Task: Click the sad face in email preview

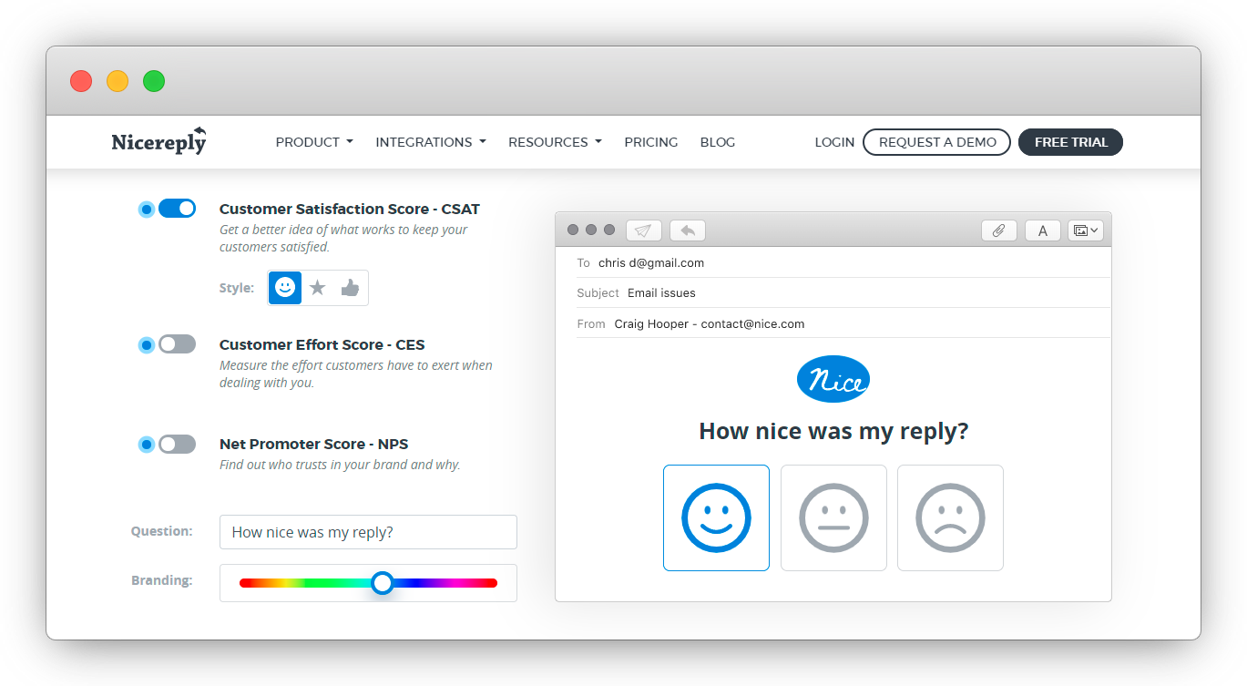Action: pyautogui.click(x=950, y=517)
